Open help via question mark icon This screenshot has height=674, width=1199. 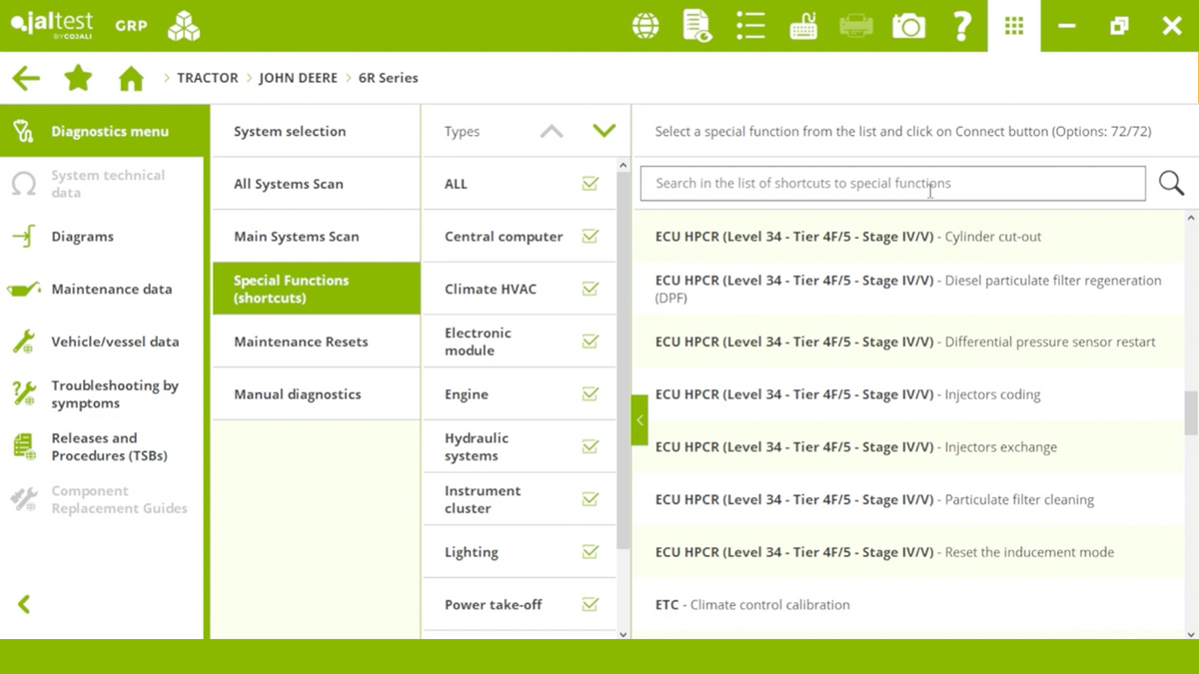(x=961, y=26)
